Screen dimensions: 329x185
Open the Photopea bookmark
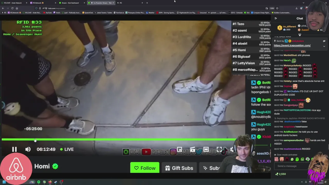point(135,13)
